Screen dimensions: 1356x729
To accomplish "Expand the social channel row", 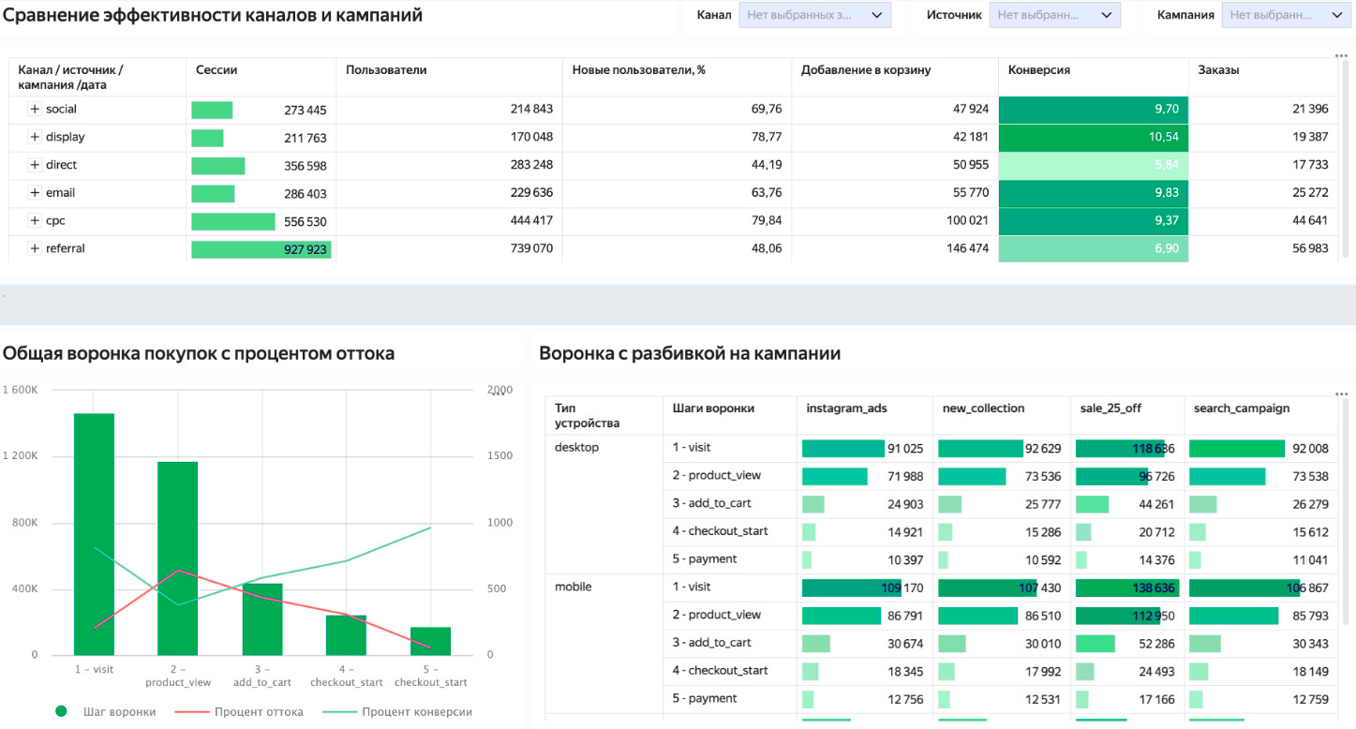I will 35,110.
